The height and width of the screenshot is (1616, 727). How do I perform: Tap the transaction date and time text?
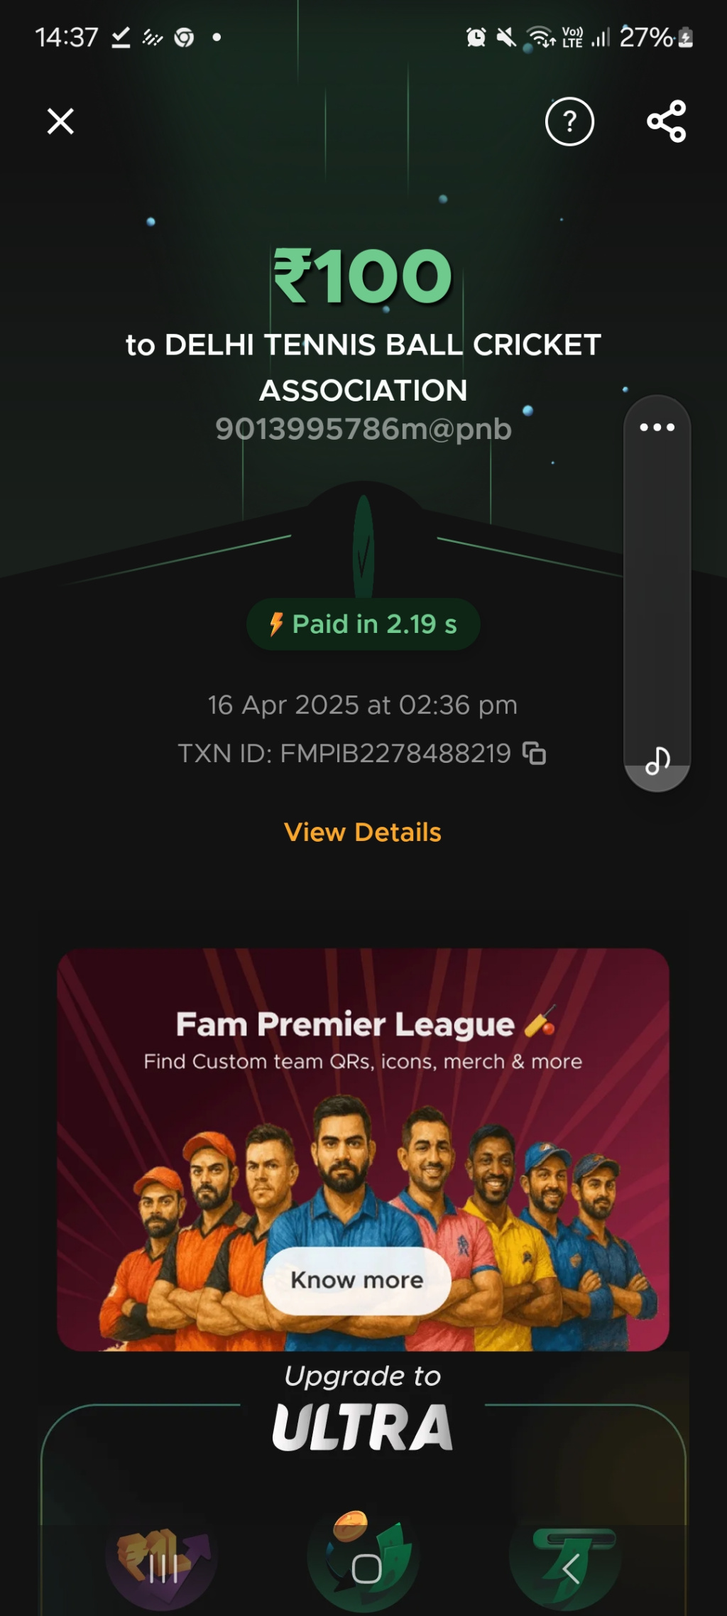click(363, 705)
